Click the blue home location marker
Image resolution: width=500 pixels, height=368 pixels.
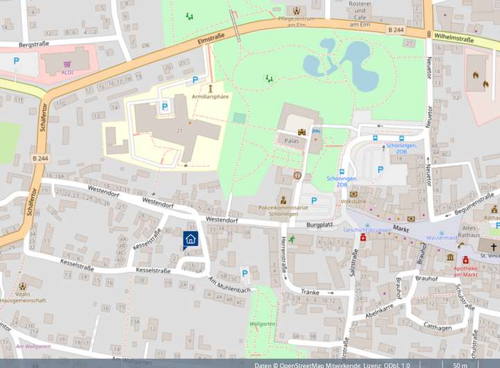click(x=191, y=240)
